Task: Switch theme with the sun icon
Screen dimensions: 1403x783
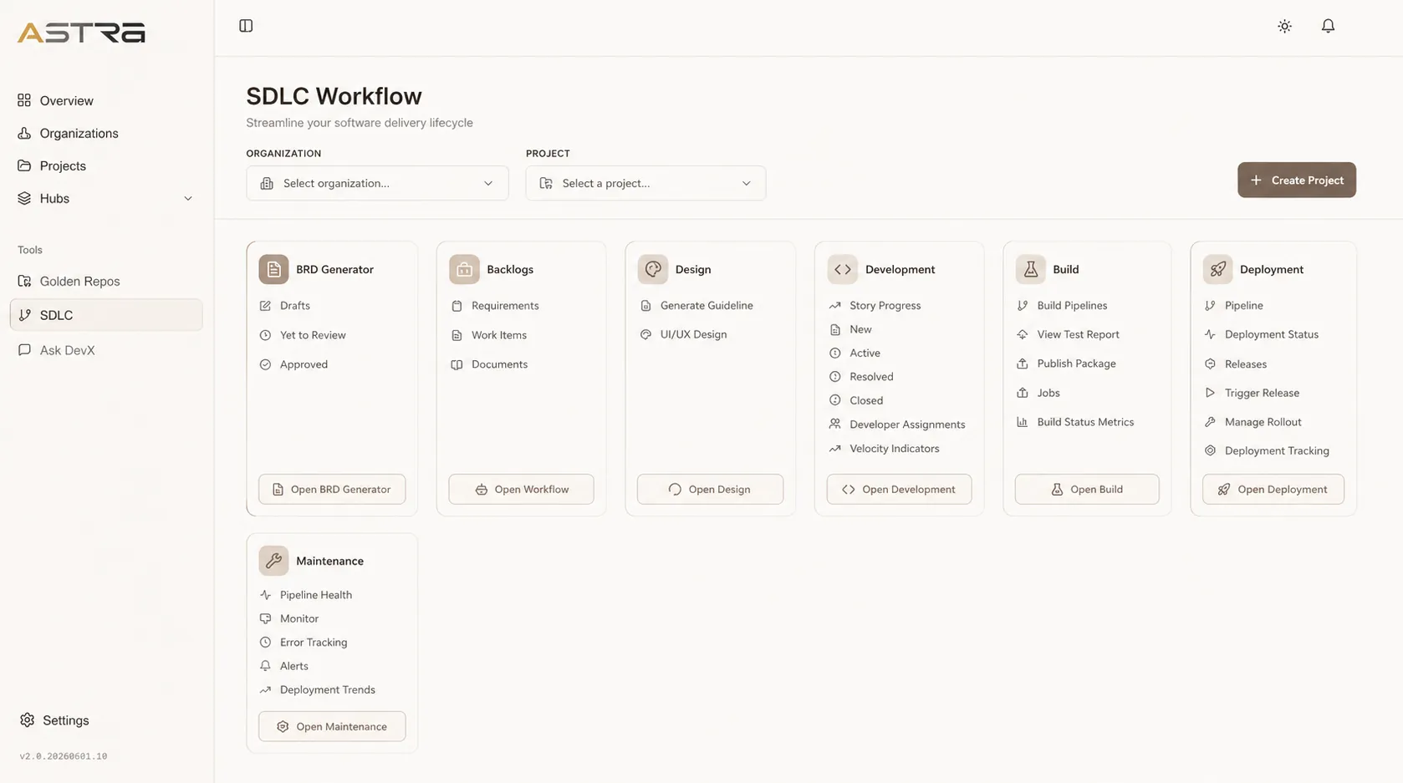Action: point(1285,26)
